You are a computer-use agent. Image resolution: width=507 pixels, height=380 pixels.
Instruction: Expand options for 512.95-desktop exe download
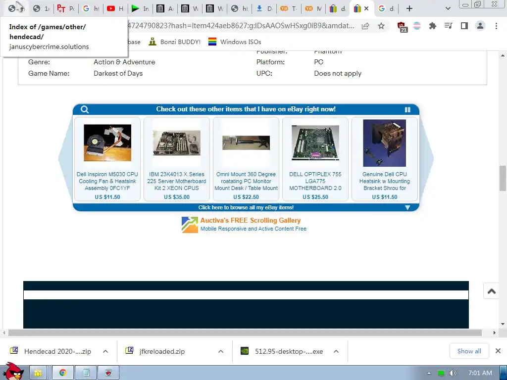click(336, 351)
